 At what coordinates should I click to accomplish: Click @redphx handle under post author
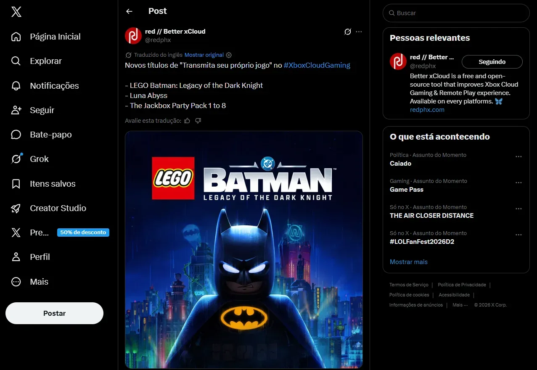158,40
